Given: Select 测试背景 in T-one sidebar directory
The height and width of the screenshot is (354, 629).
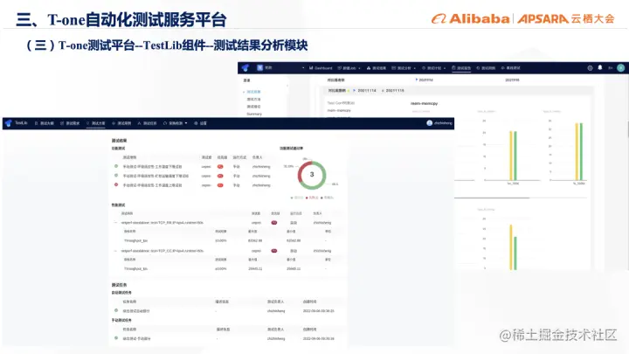Looking at the screenshot, I should point(253,92).
